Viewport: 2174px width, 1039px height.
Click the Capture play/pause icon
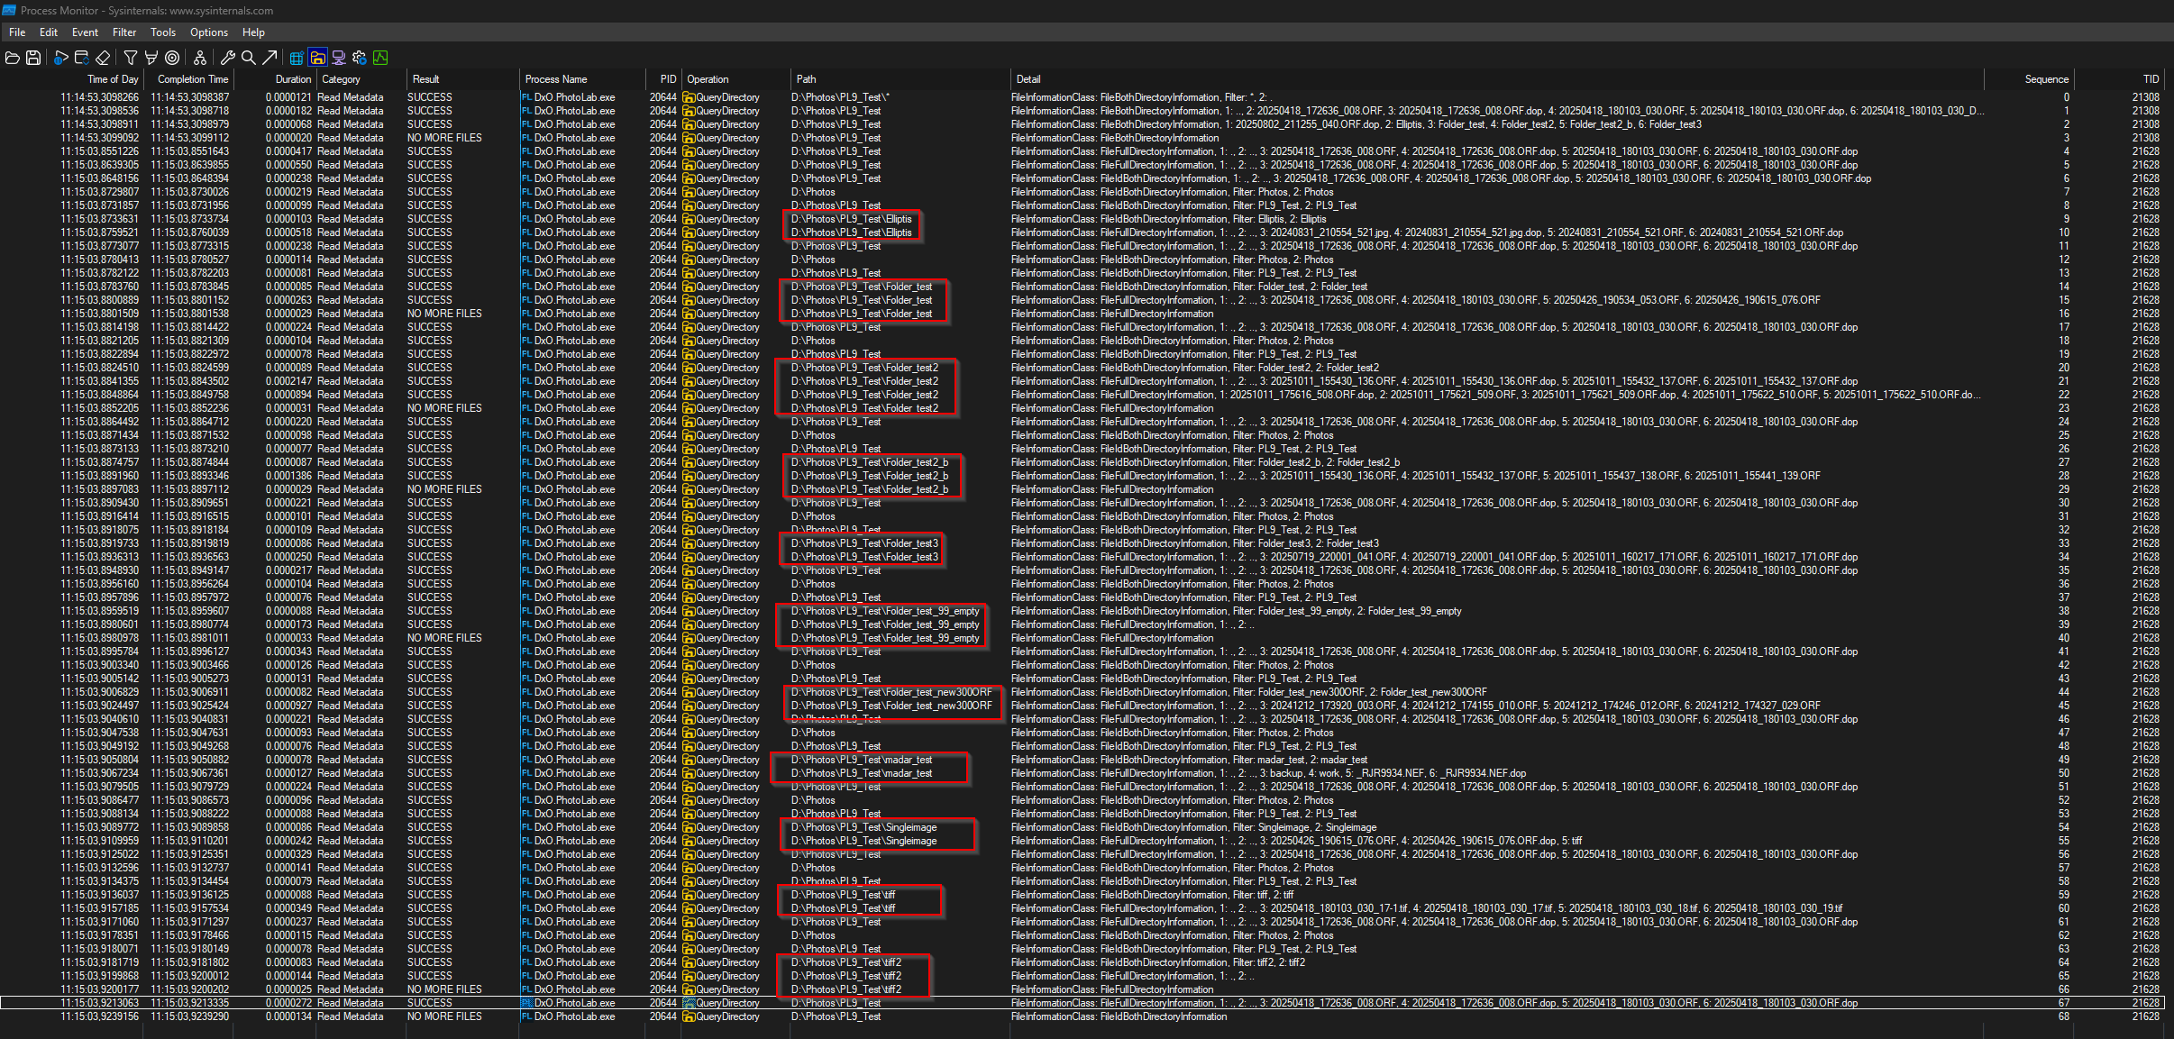60,58
